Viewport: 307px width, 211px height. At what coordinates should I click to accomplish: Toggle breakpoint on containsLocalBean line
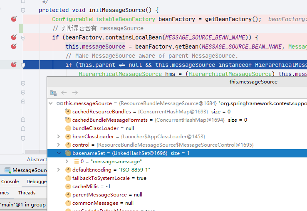[x=14, y=37]
